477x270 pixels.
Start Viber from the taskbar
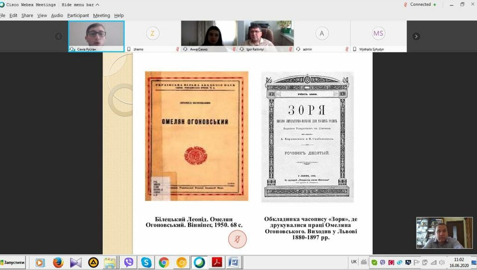point(128,263)
